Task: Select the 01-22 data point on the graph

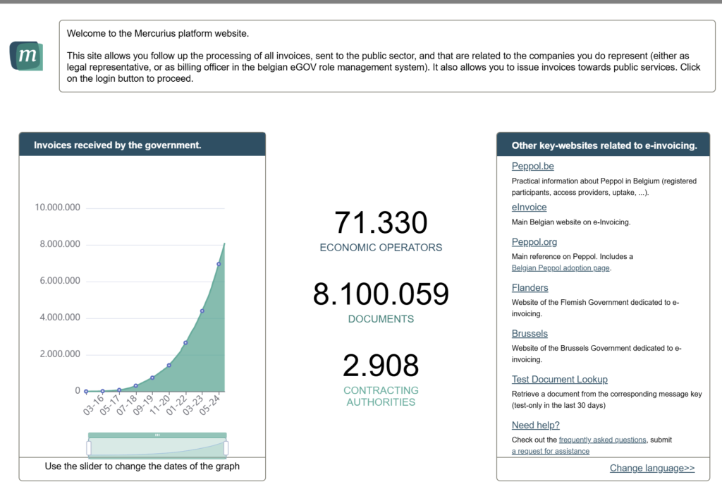Action: [x=185, y=343]
